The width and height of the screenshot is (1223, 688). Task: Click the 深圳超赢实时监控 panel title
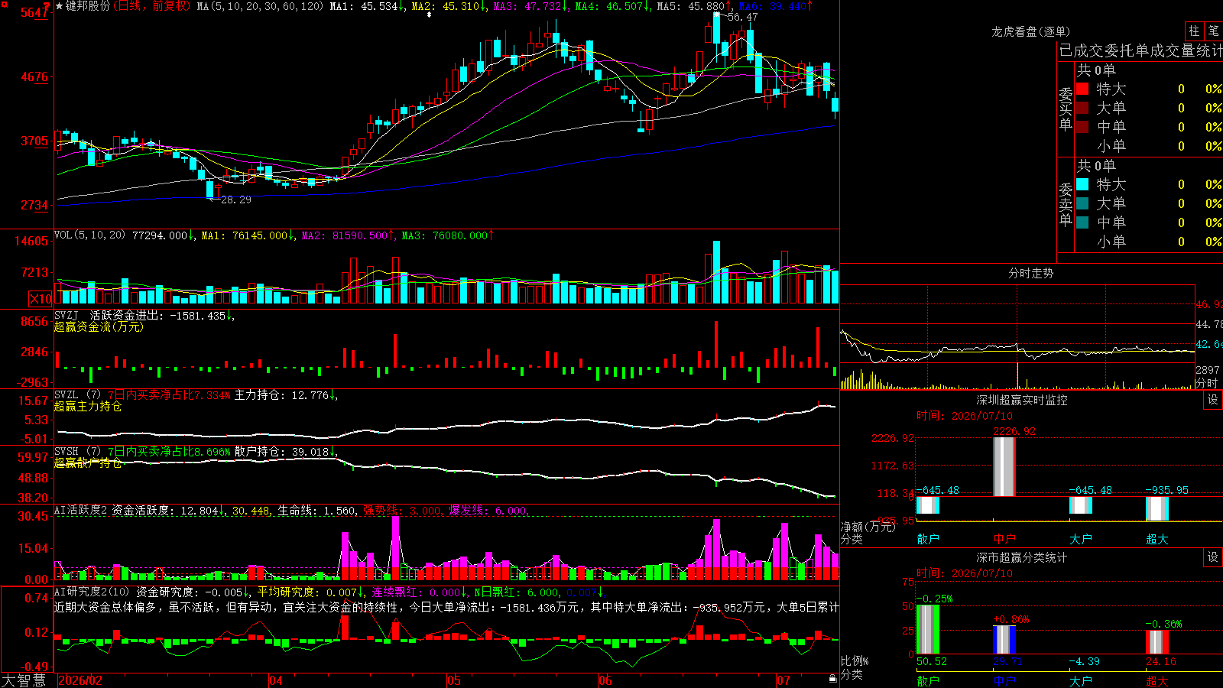coord(1021,400)
